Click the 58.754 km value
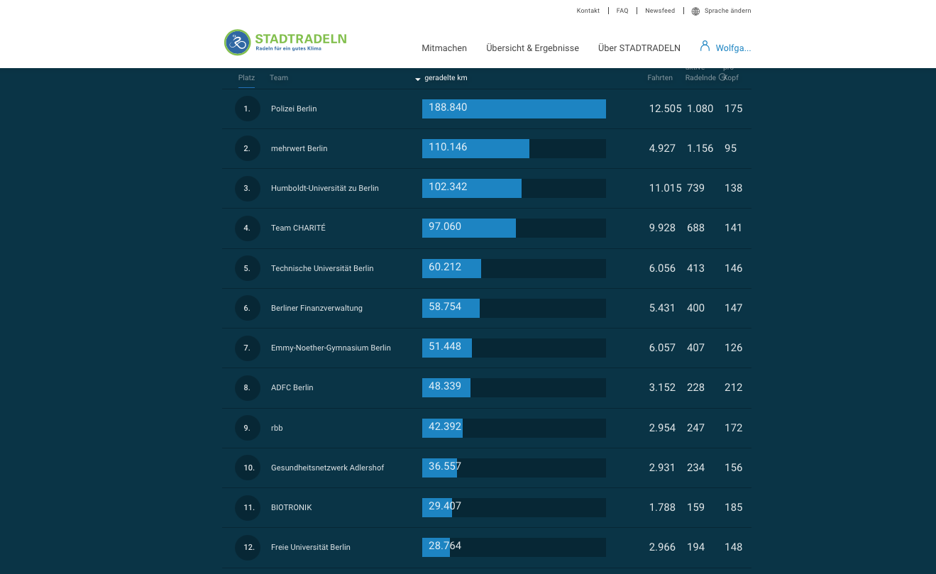936x574 pixels. pyautogui.click(x=445, y=307)
